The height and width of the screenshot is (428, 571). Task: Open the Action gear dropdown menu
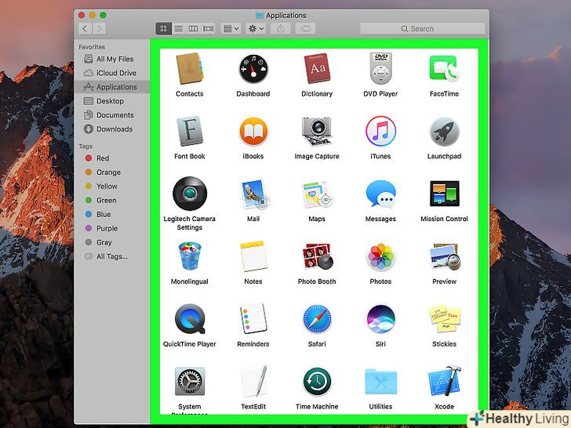click(256, 28)
